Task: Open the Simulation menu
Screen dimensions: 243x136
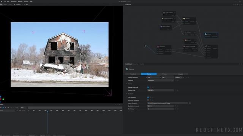Action: point(14,2)
